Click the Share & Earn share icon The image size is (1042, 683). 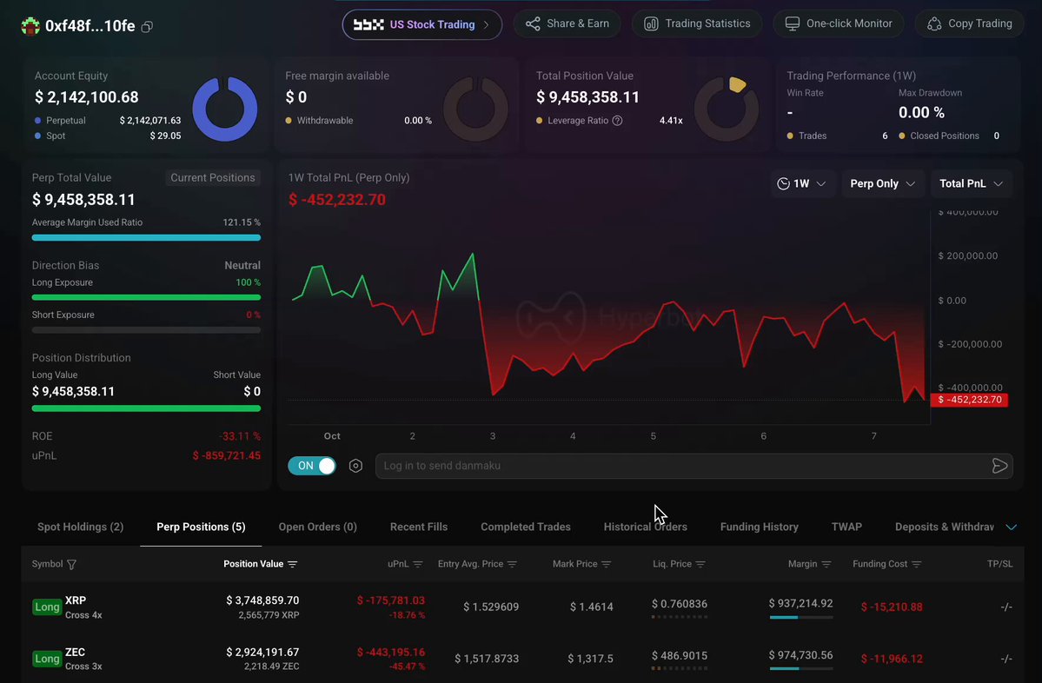click(532, 24)
